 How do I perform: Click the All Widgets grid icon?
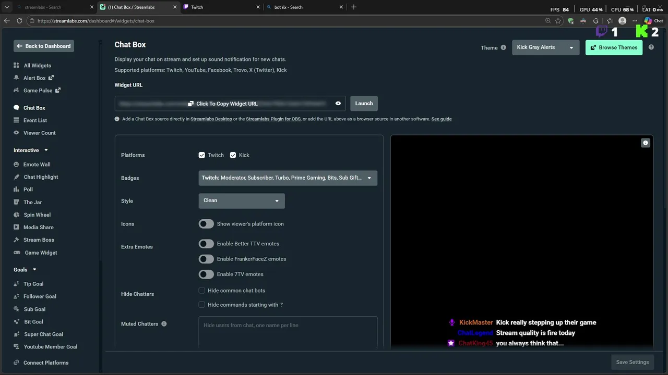coord(16,66)
